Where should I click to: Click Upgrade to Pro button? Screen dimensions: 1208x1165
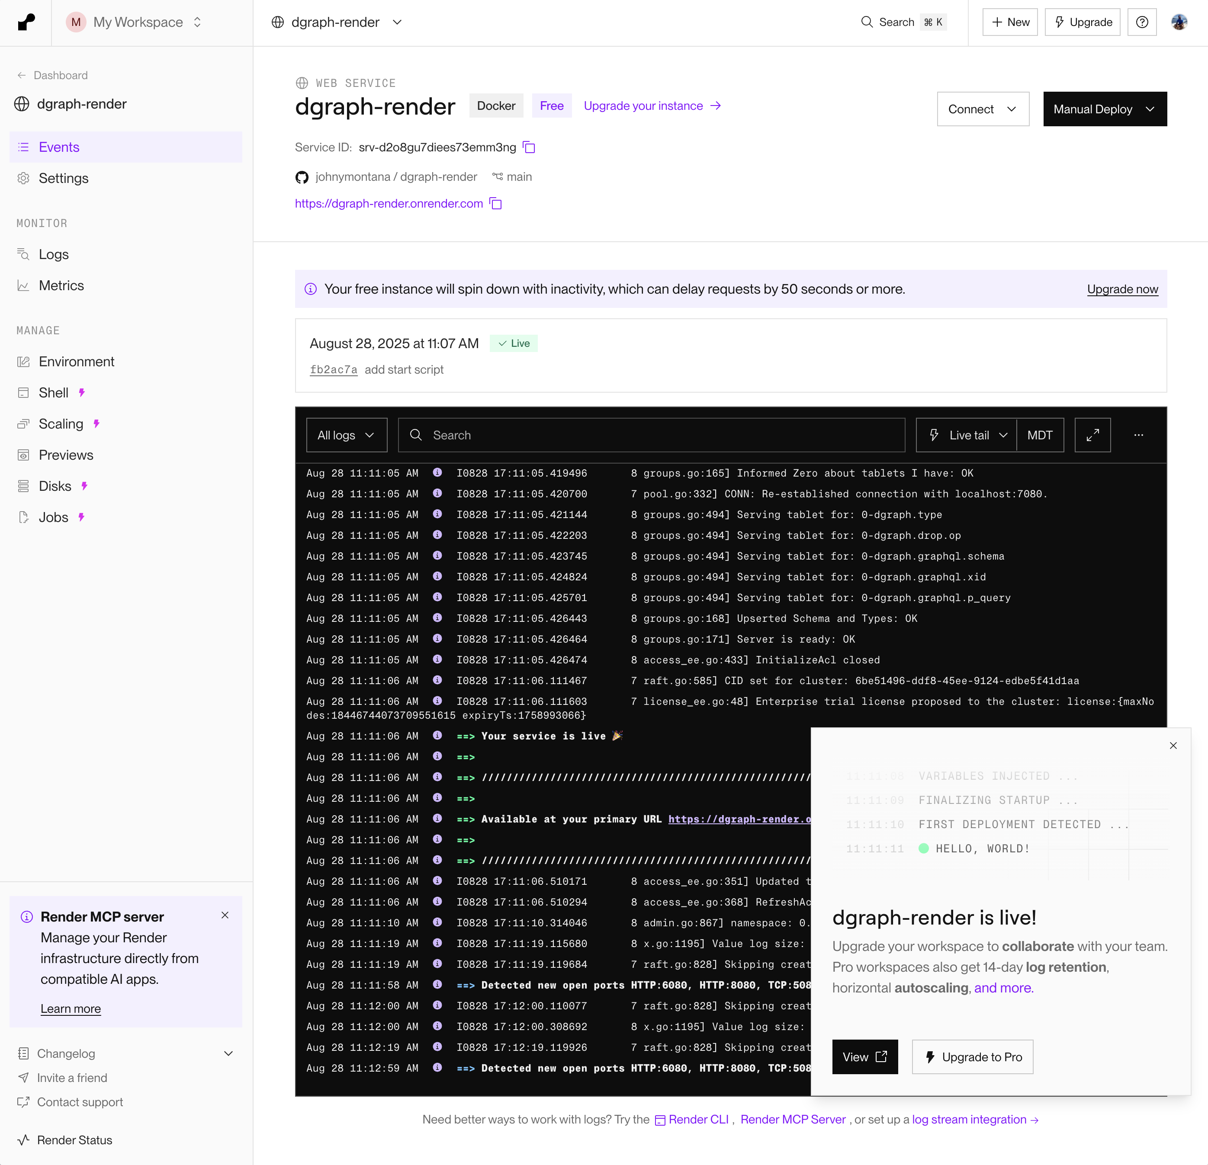pyautogui.click(x=973, y=1056)
